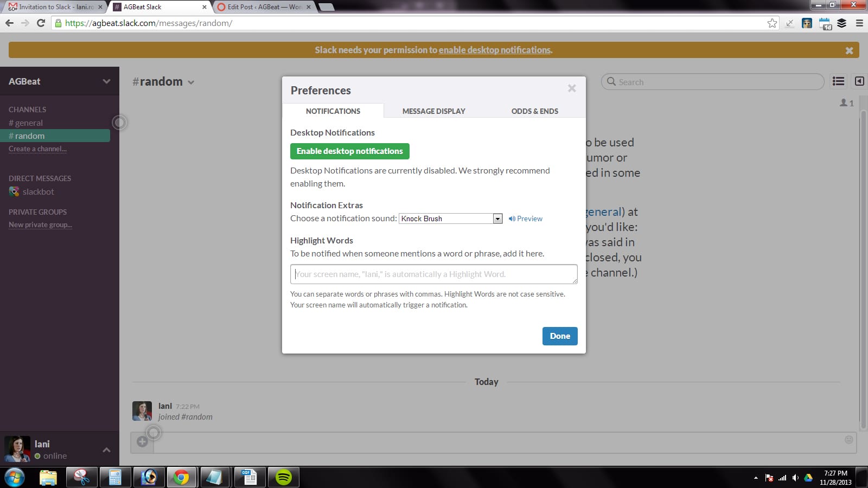Expand the #random channel dropdown arrow
The height and width of the screenshot is (488, 868).
(191, 82)
